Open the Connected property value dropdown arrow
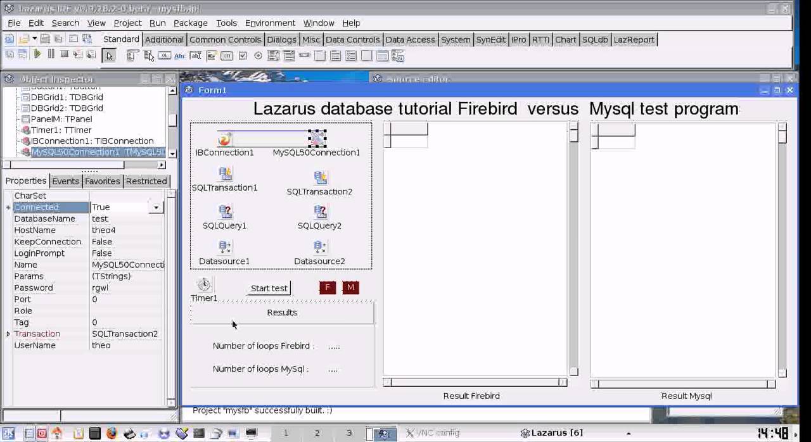Screen dimensions: 811x442 [x=156, y=207]
